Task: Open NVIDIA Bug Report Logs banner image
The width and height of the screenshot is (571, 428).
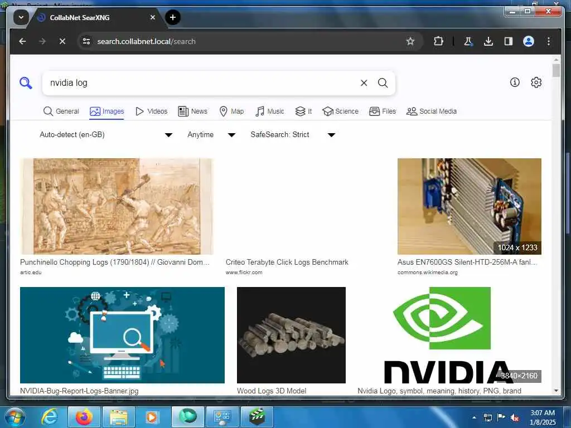Action: (x=122, y=335)
